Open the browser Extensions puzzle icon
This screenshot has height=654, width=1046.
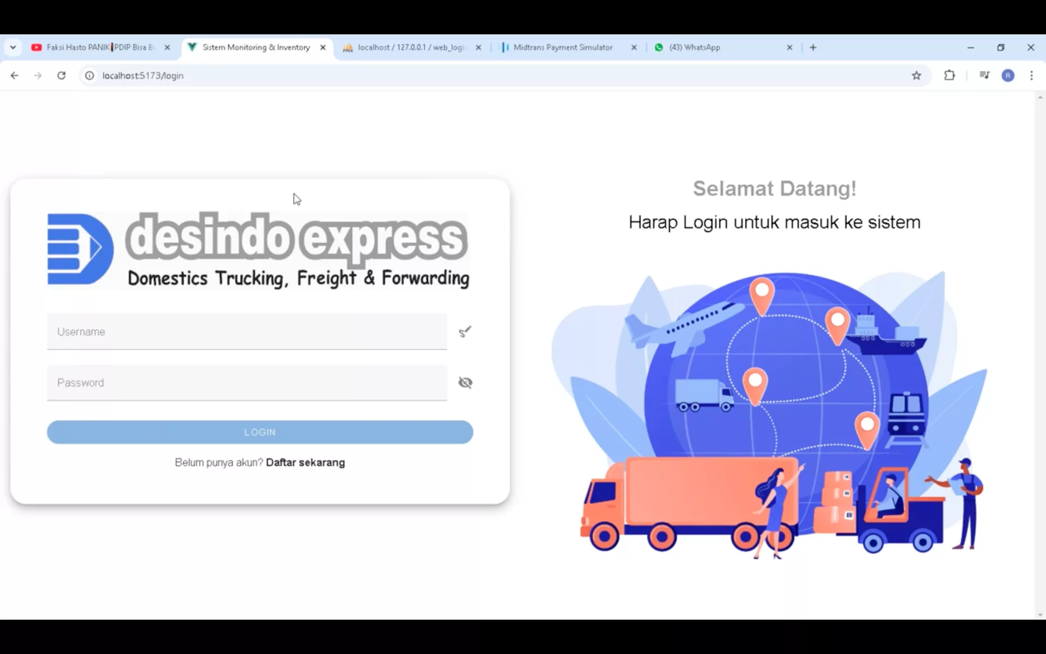click(x=950, y=76)
